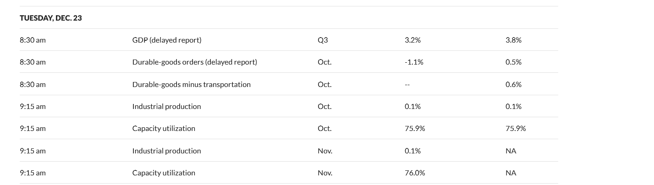The width and height of the screenshot is (654, 185).
Task: Click the 3.2% GDP forecast value
Action: [x=412, y=40]
